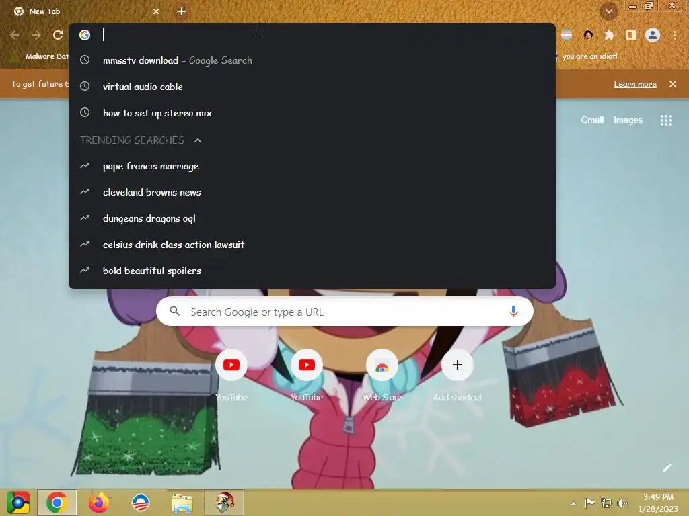
Task: Choose 'virtual audio cable' suggestion
Action: click(x=312, y=87)
